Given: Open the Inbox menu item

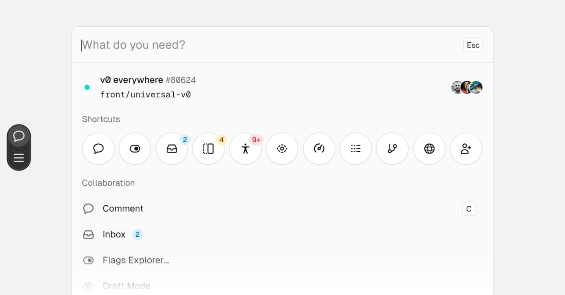Looking at the screenshot, I should tap(114, 234).
